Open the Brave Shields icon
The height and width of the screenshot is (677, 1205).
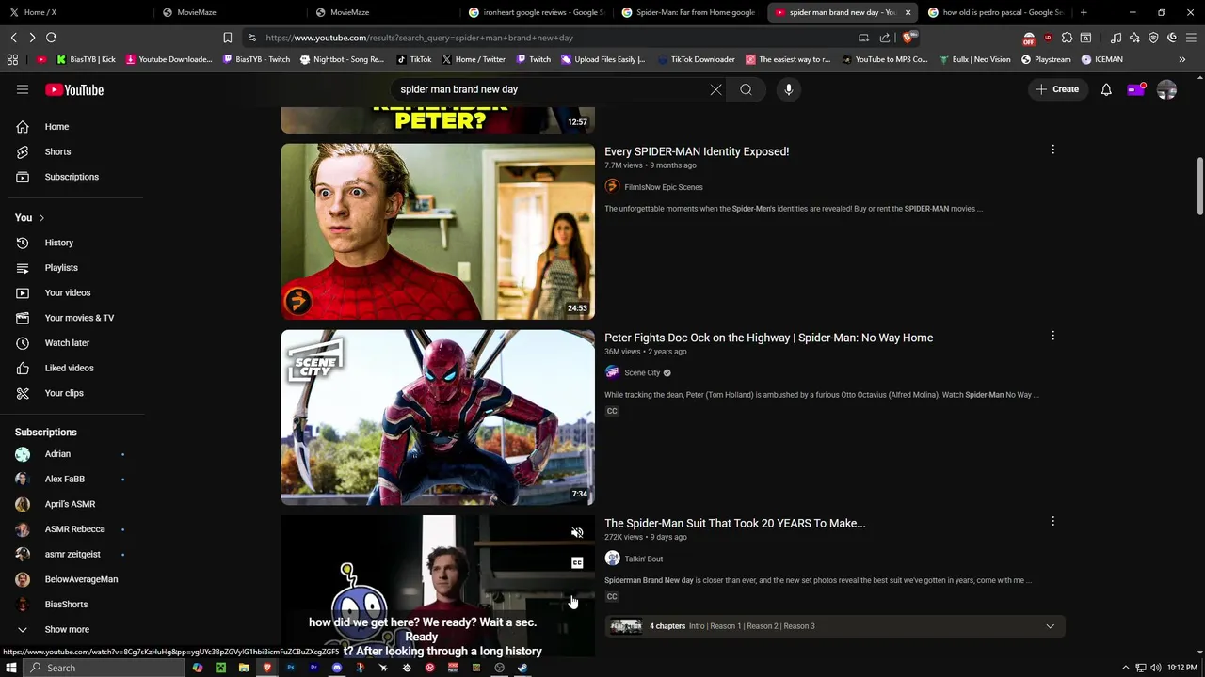908,38
